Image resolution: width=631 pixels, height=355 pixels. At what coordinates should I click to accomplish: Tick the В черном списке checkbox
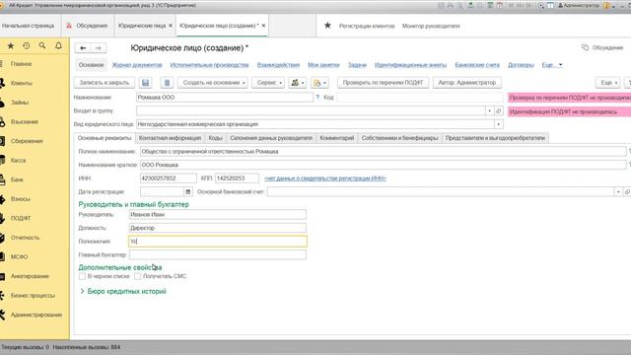click(82, 276)
